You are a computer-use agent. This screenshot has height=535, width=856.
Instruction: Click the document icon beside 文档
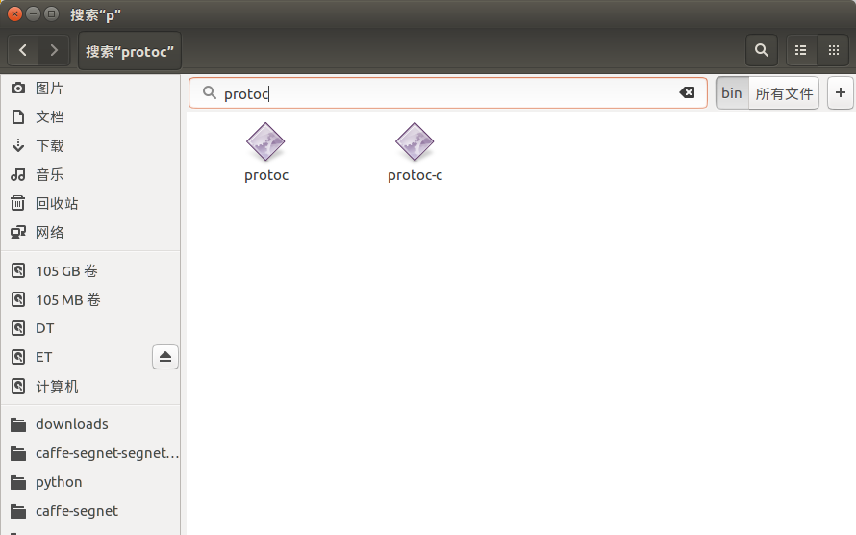coord(18,116)
